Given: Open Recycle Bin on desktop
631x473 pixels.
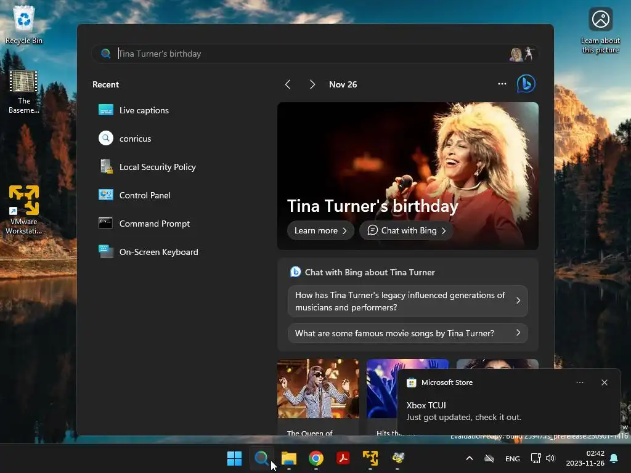Looking at the screenshot, I should click(24, 25).
